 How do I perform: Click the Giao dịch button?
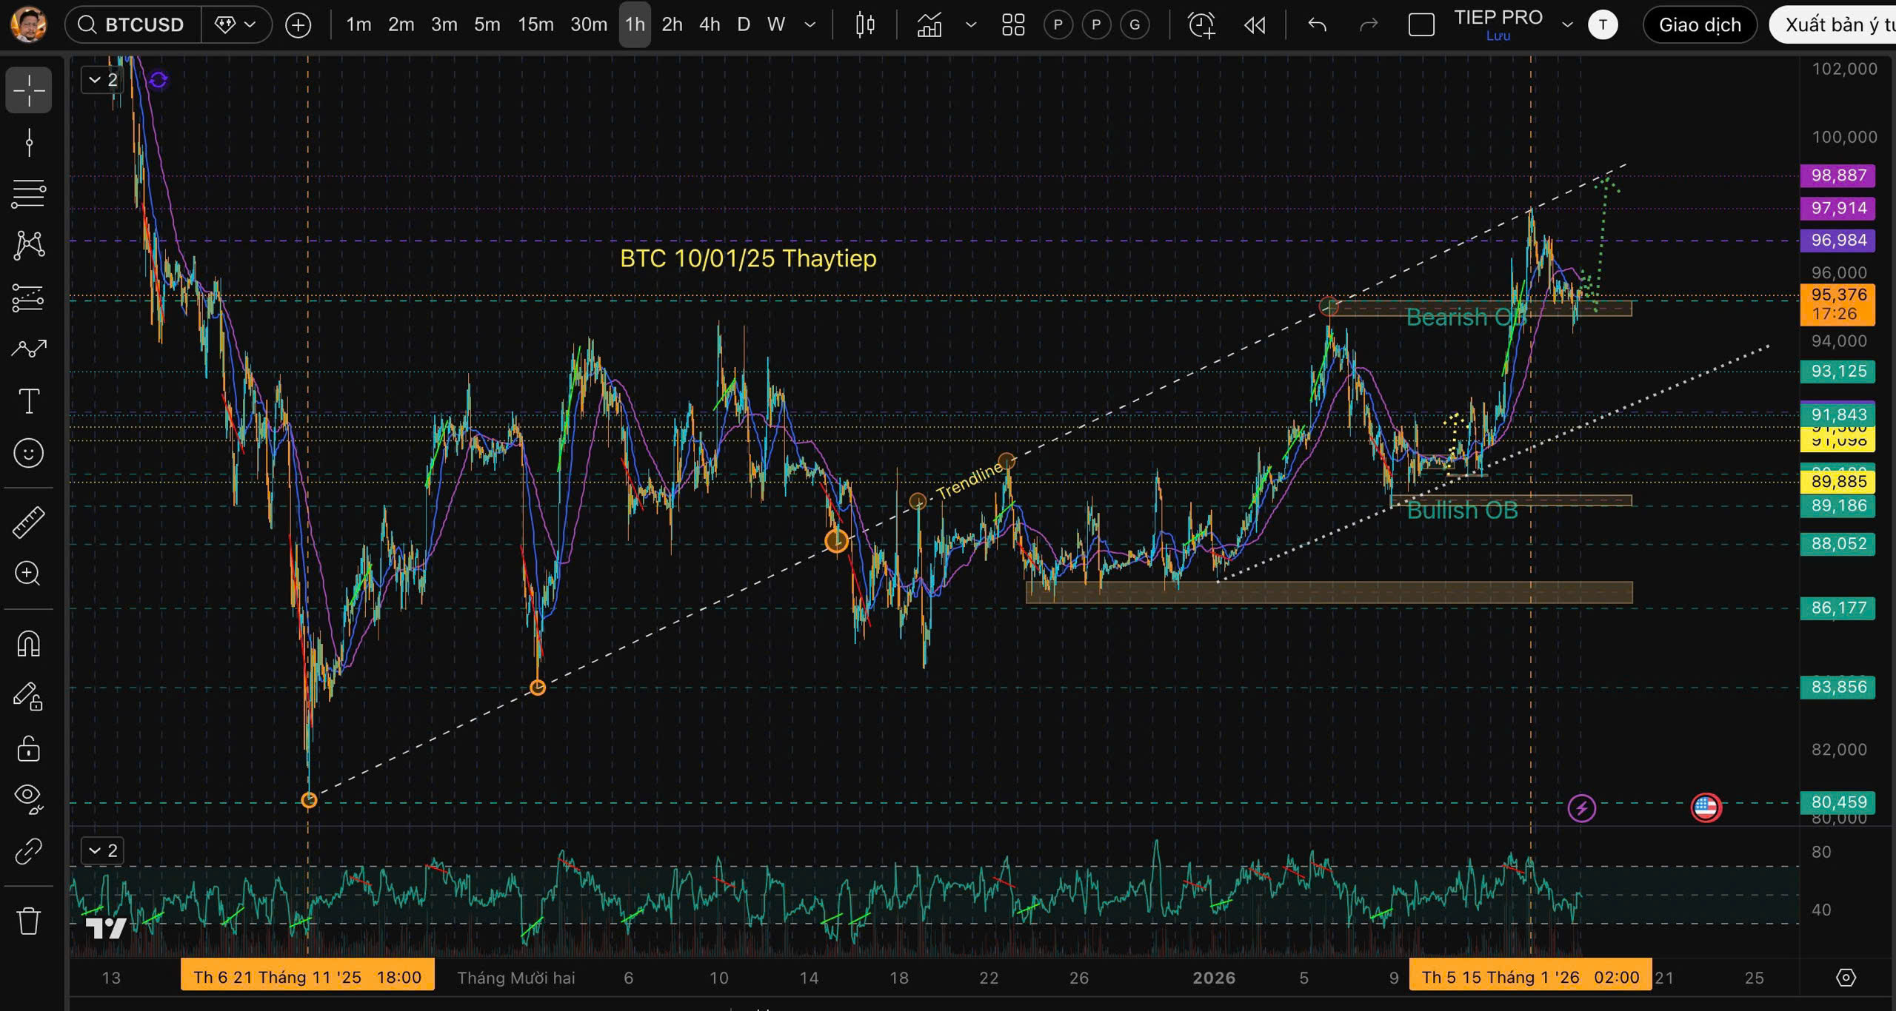click(x=1699, y=25)
